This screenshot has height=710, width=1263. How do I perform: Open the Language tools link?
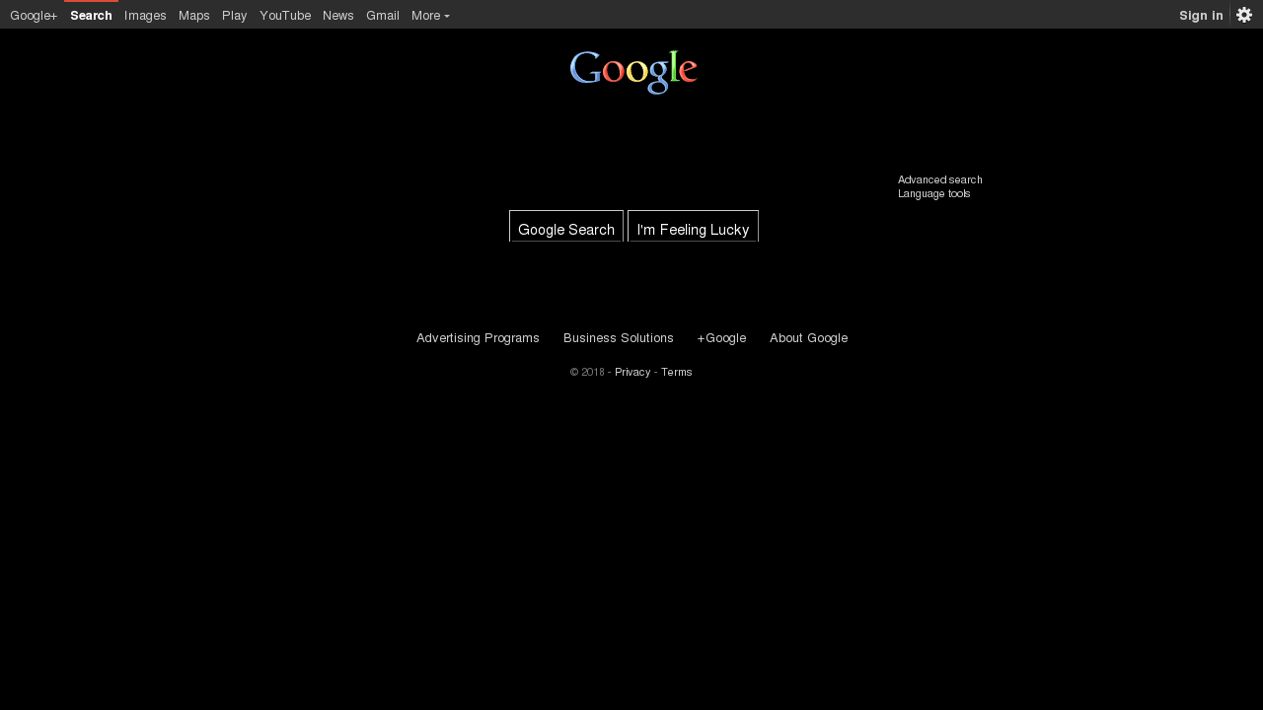pyautogui.click(x=933, y=193)
